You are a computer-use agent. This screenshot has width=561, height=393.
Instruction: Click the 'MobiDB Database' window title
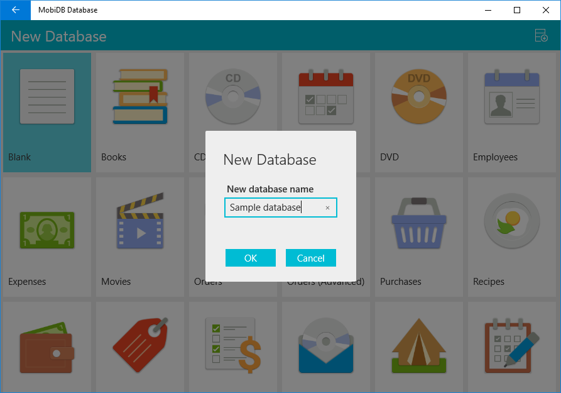pos(68,10)
